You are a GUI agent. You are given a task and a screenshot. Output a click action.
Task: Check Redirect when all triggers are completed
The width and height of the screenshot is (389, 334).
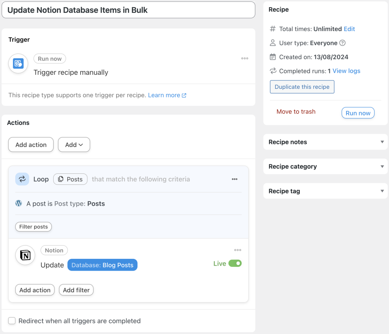(x=12, y=321)
